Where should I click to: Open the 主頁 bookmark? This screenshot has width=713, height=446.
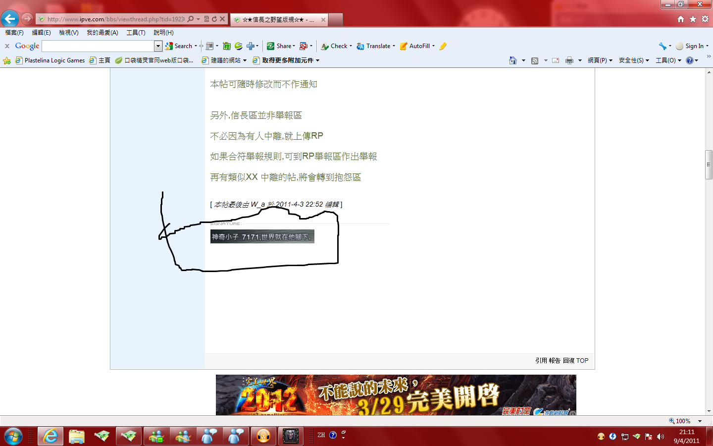point(100,60)
